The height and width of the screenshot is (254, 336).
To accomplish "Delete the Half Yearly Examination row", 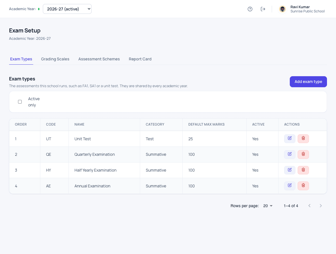I will click(303, 170).
